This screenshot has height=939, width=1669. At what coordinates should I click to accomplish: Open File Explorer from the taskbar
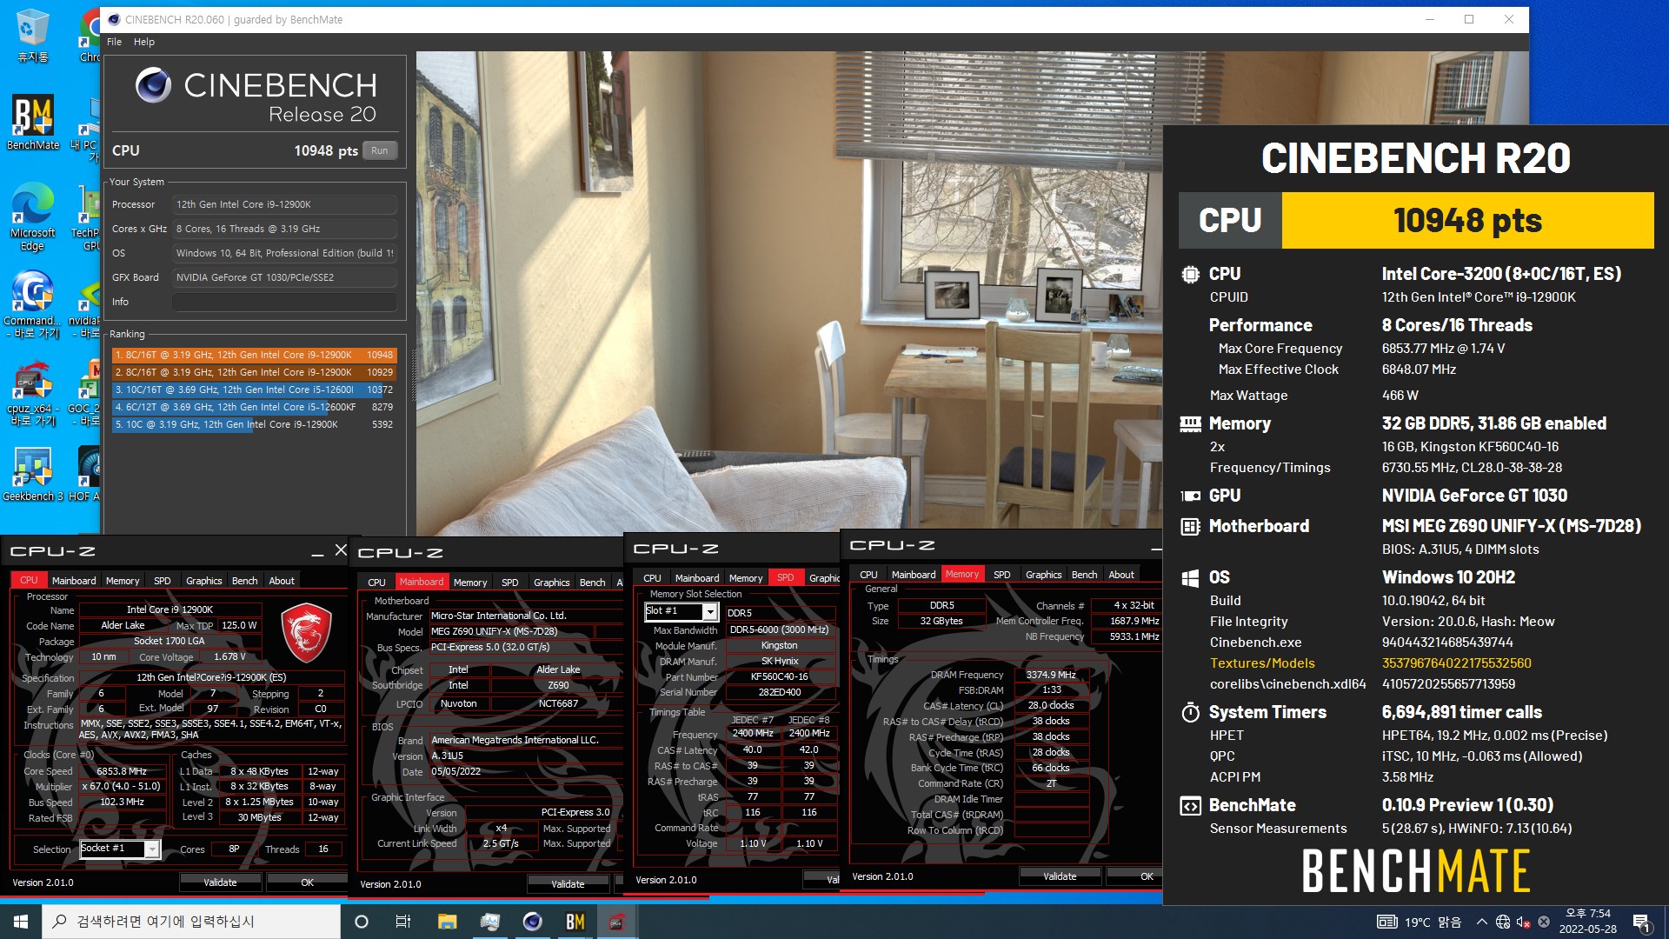pos(447,922)
